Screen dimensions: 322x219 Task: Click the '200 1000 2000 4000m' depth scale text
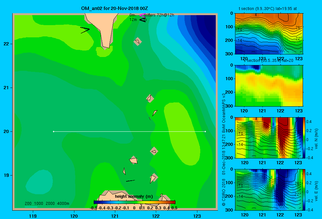tap(47, 204)
